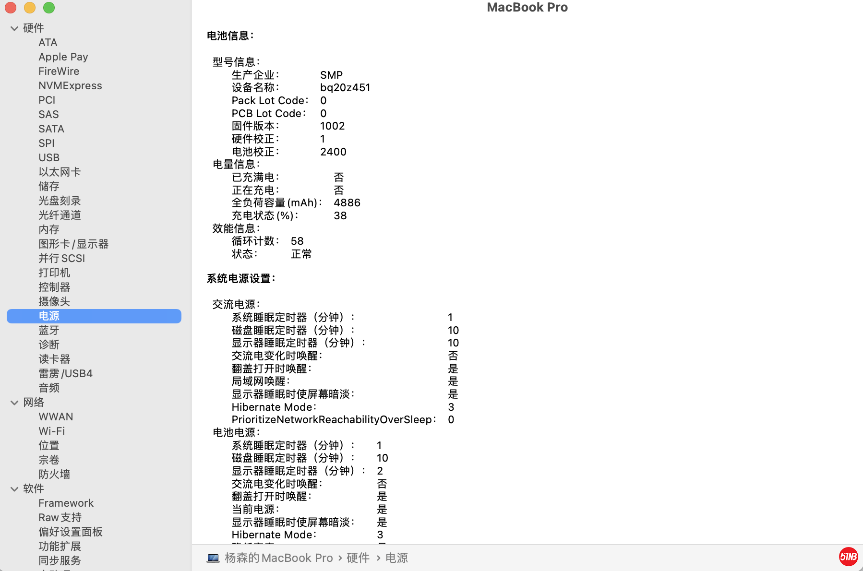This screenshot has height=571, width=863.
Task: Click 杨森的MacBook Pro in path bar
Action: (279, 558)
